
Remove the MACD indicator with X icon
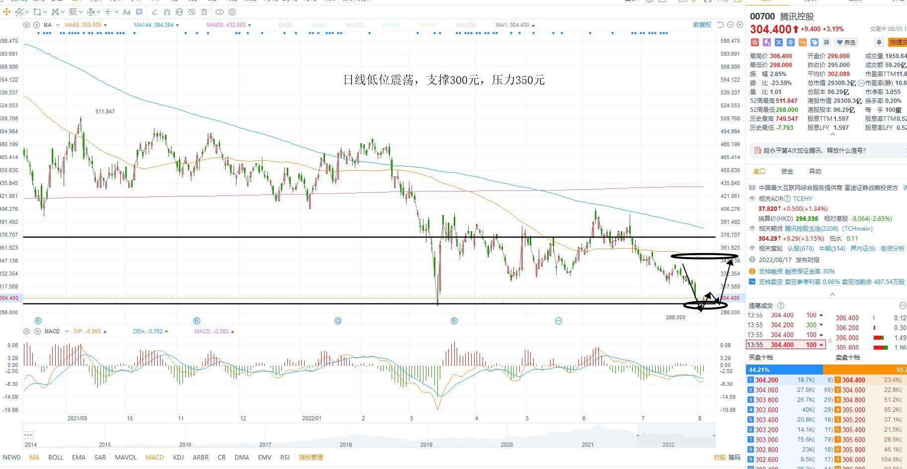point(37,331)
